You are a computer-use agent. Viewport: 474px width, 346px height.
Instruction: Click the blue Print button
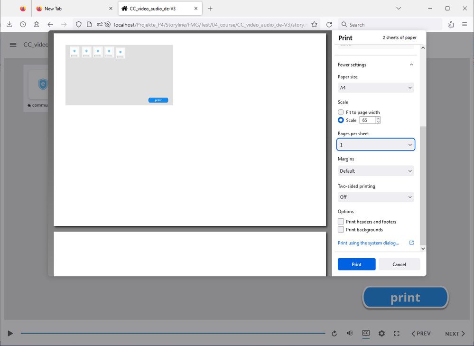click(356, 264)
